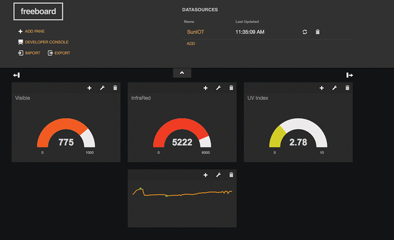The image size is (394, 240).
Task: Click the Name column header
Action: [189, 22]
